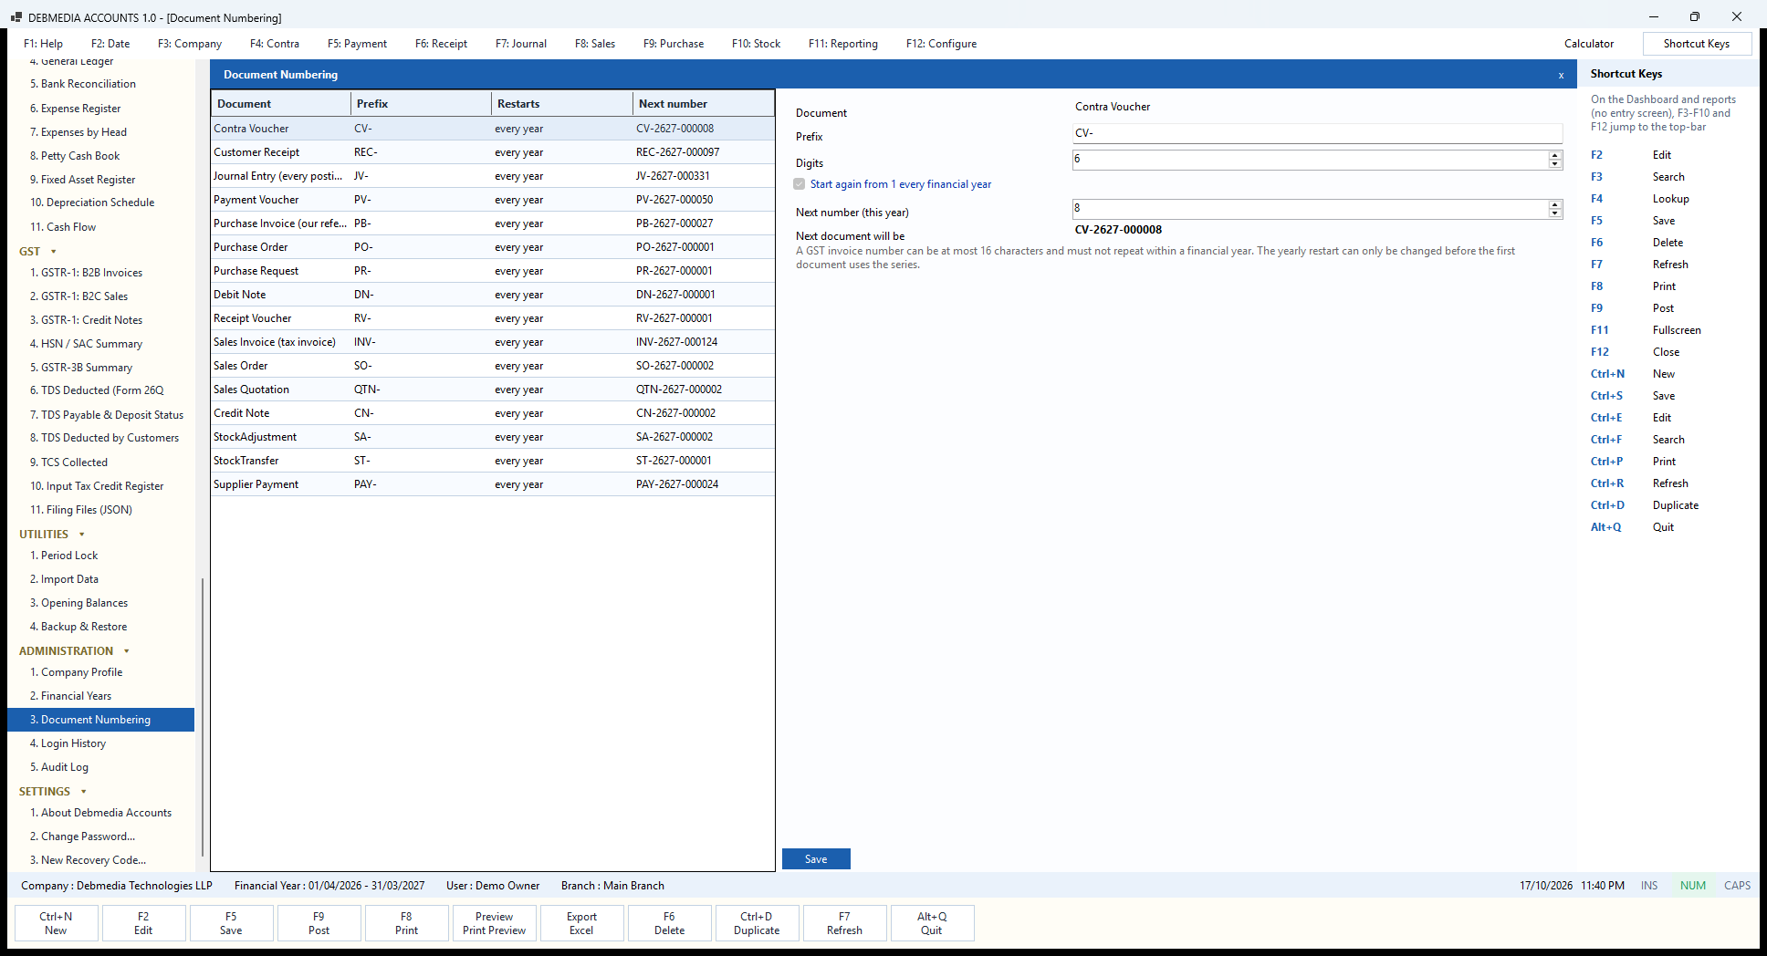Click the Restarts column header
The image size is (1767, 956).
tap(562, 104)
